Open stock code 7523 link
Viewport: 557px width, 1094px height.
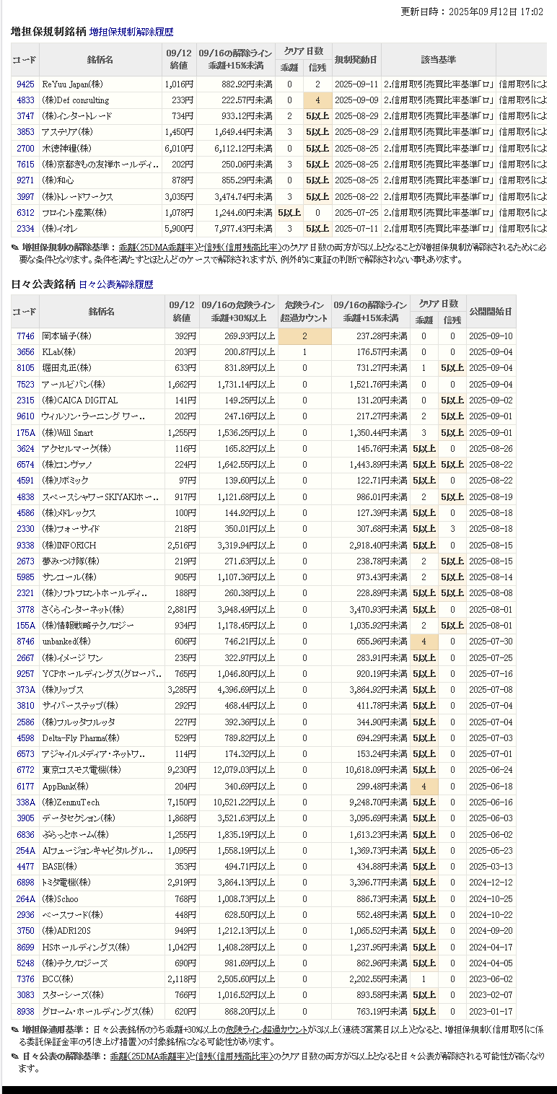[x=25, y=385]
